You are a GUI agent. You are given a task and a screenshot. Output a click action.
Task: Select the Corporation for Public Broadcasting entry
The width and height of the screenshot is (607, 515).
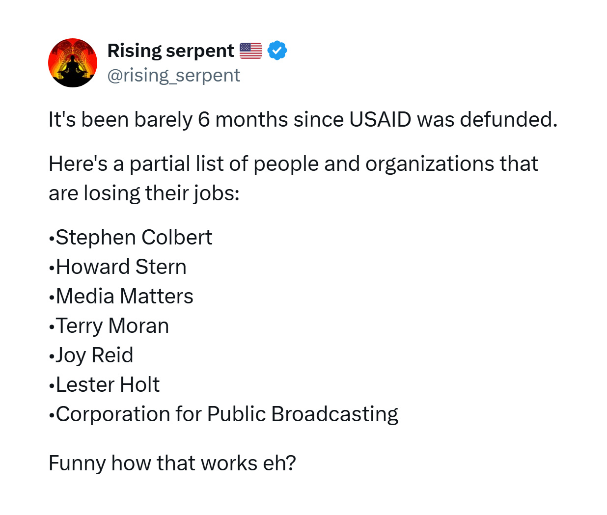pyautogui.click(x=223, y=414)
